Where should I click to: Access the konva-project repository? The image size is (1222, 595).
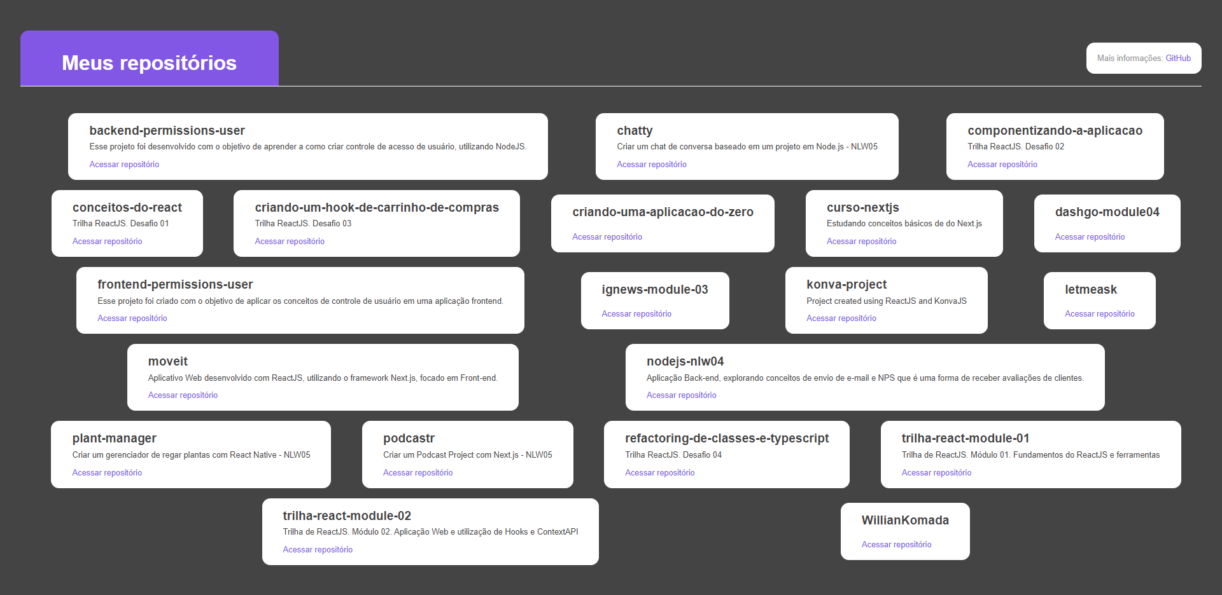point(841,318)
